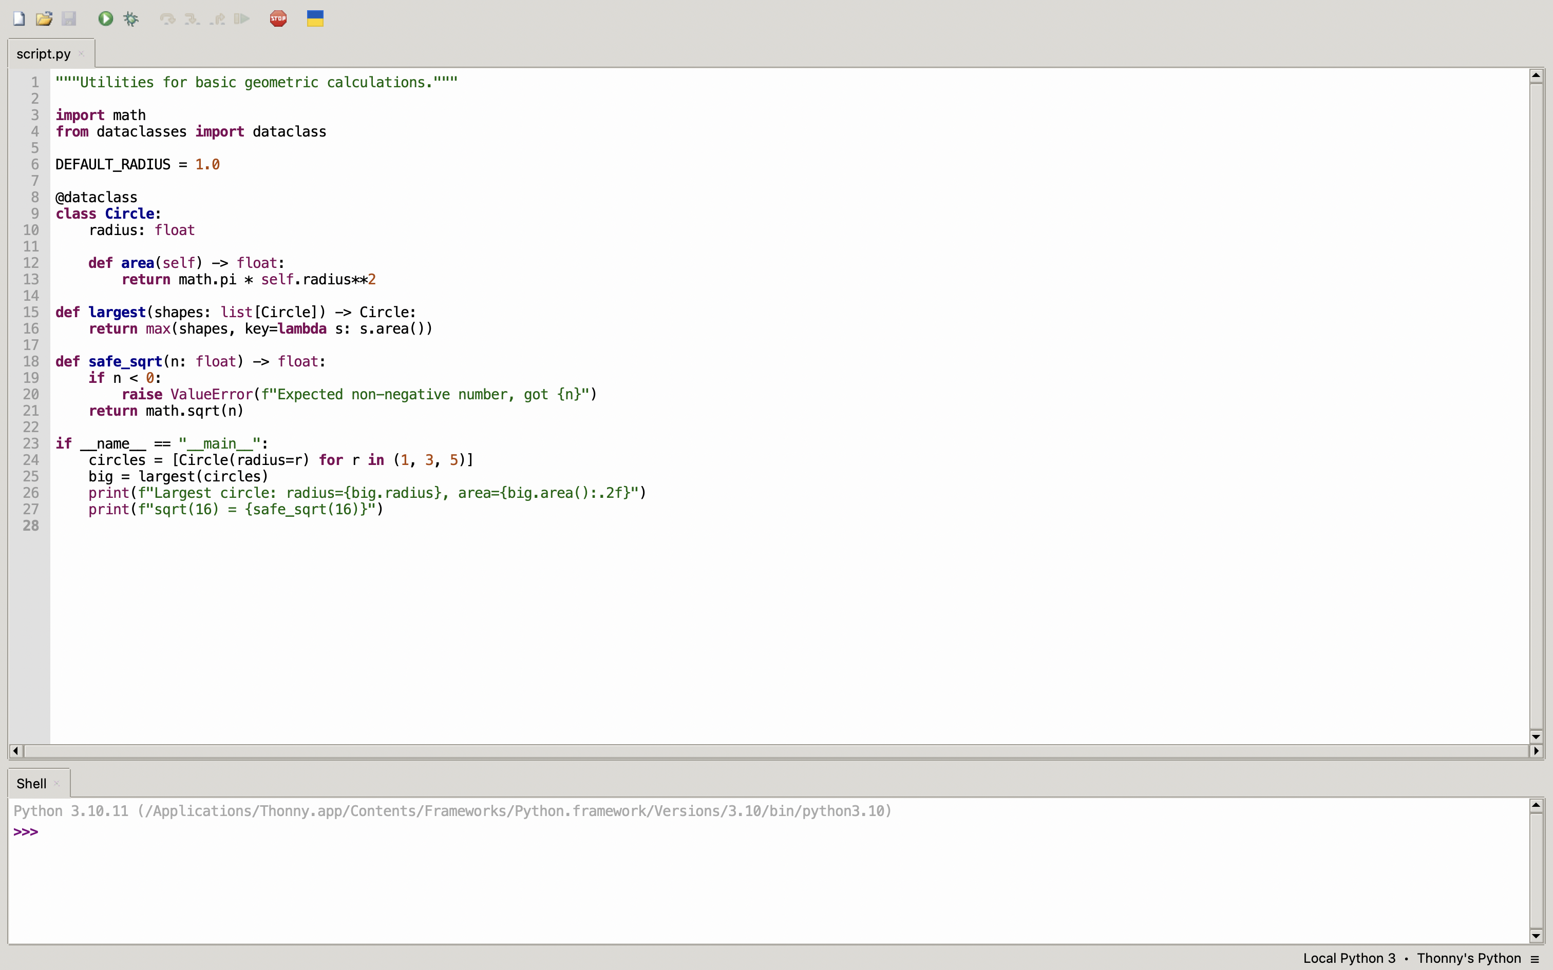Viewport: 1553px width, 970px height.
Task: Click the Ukraine flag icon
Action: 315,18
